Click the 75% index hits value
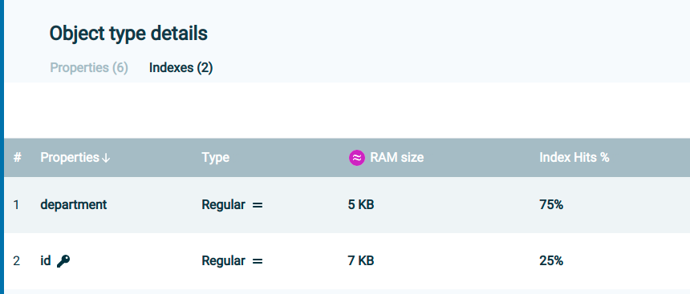The image size is (690, 294). [551, 205]
